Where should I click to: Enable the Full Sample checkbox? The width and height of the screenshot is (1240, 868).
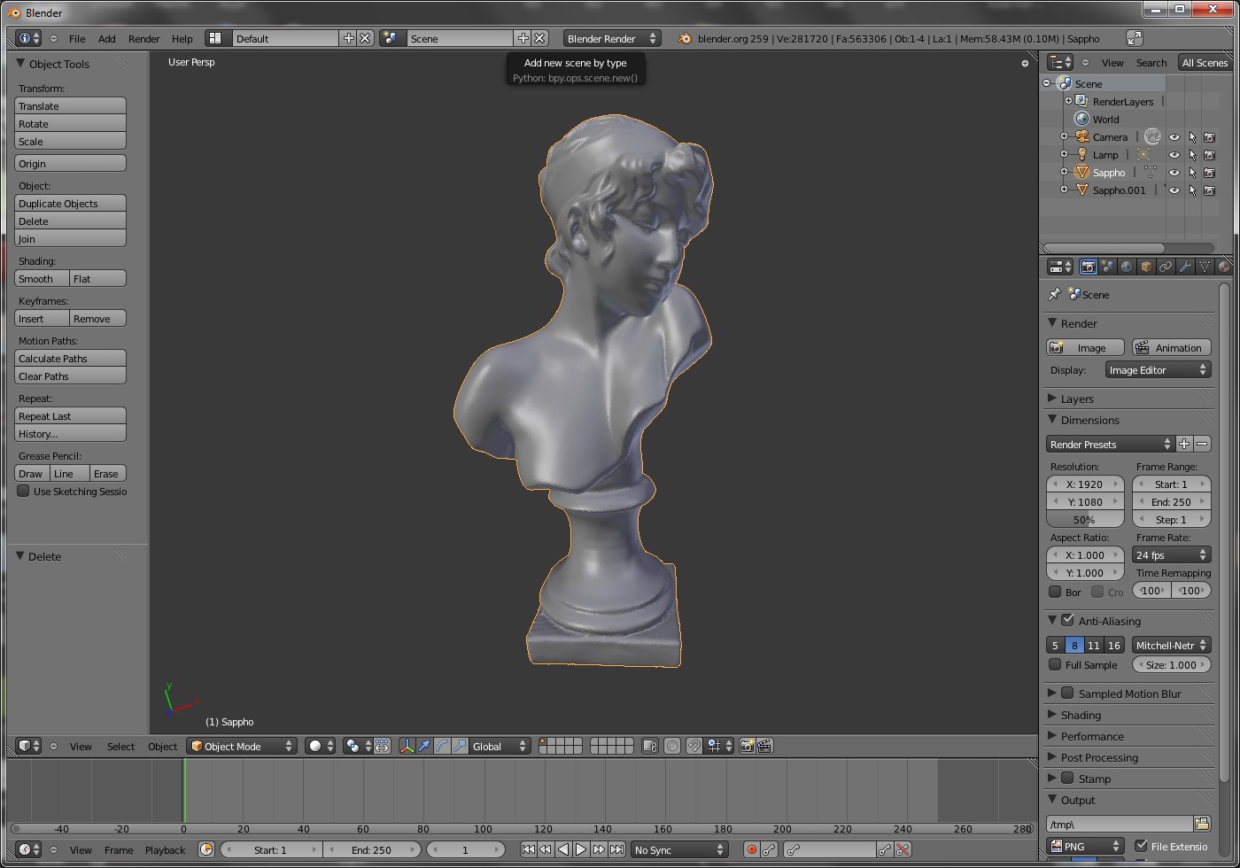click(x=1055, y=664)
